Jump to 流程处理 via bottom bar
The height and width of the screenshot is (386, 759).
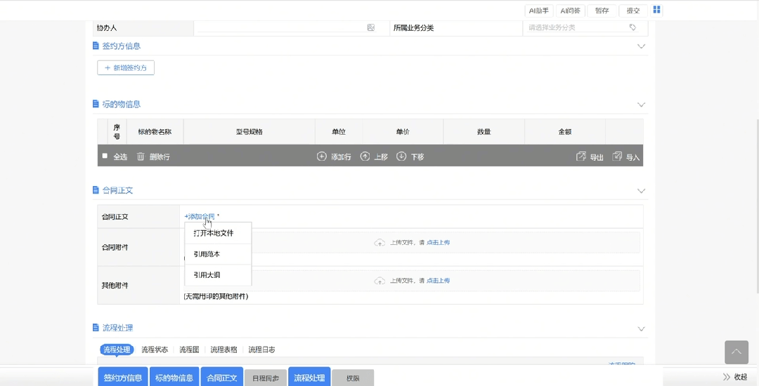coord(309,378)
